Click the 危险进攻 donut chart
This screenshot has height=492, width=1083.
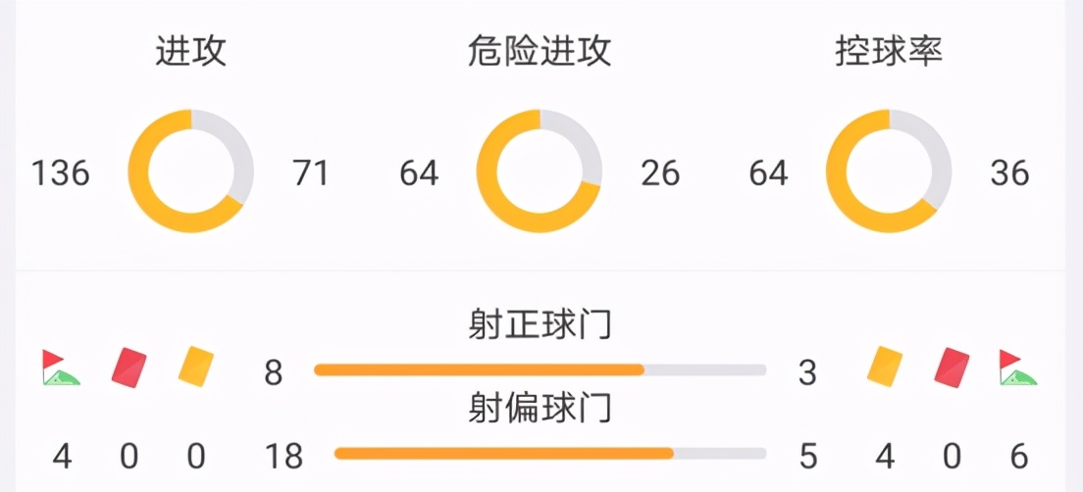coord(540,172)
